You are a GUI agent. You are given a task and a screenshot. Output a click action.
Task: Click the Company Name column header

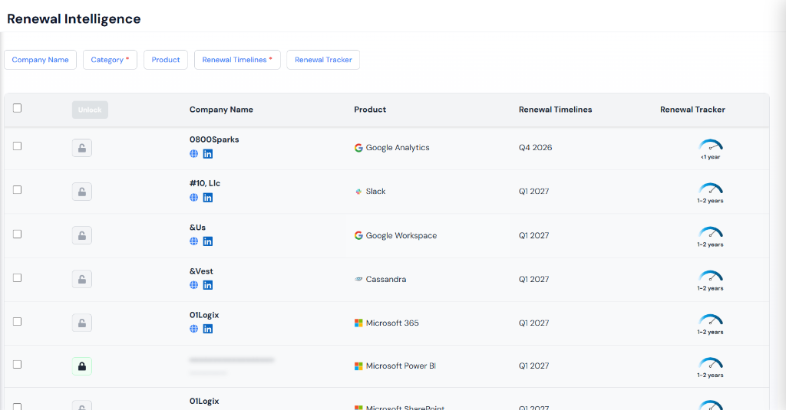(x=221, y=110)
